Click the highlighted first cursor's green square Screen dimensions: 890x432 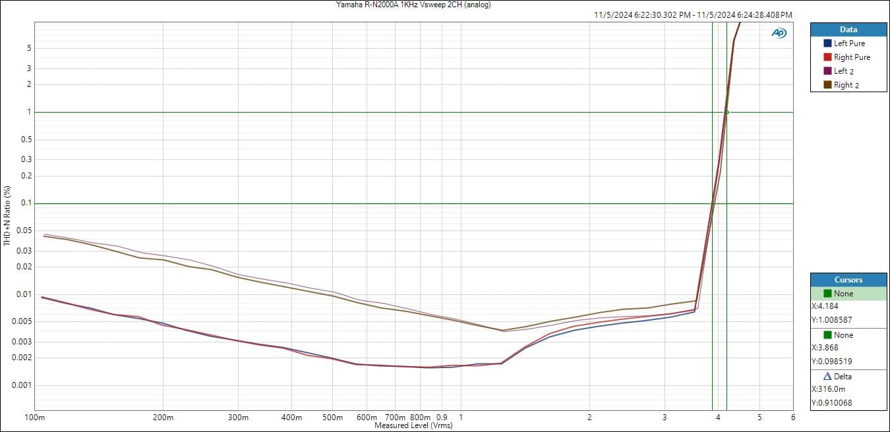tap(827, 294)
